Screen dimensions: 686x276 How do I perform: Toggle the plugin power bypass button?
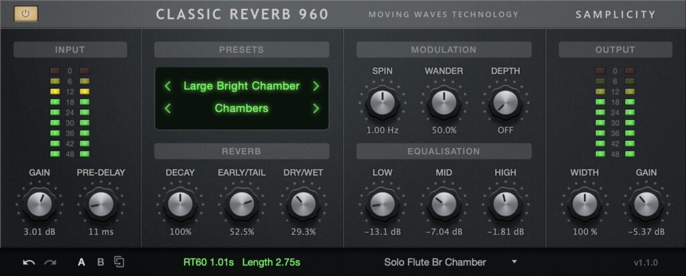pyautogui.click(x=26, y=13)
